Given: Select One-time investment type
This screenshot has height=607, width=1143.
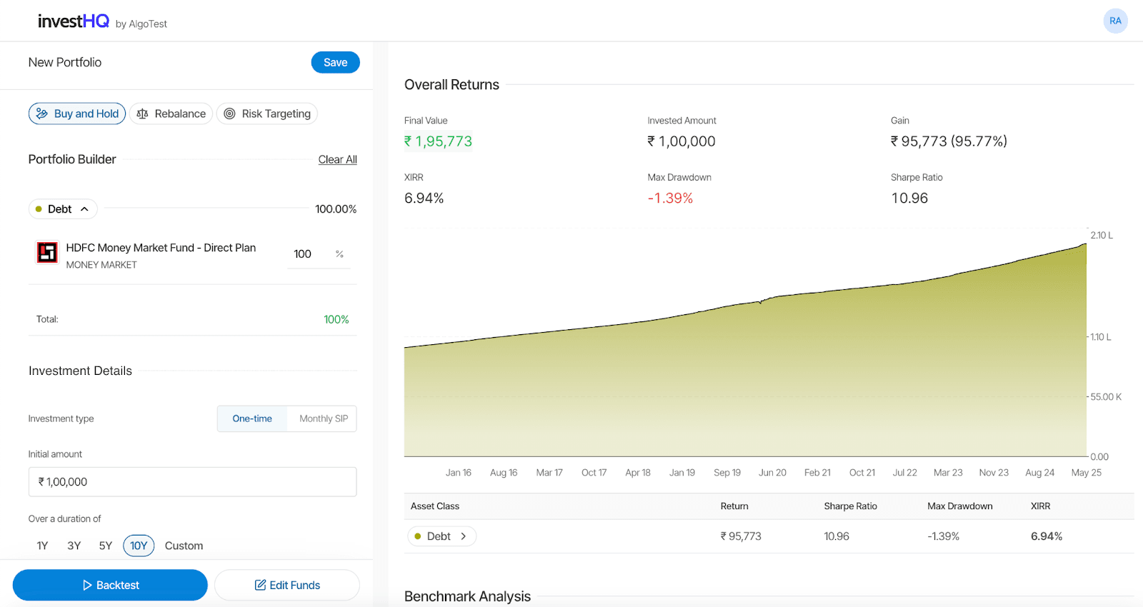Looking at the screenshot, I should (x=252, y=418).
